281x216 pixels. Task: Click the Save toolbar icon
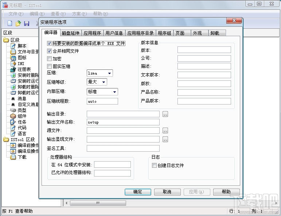[x=27, y=23]
